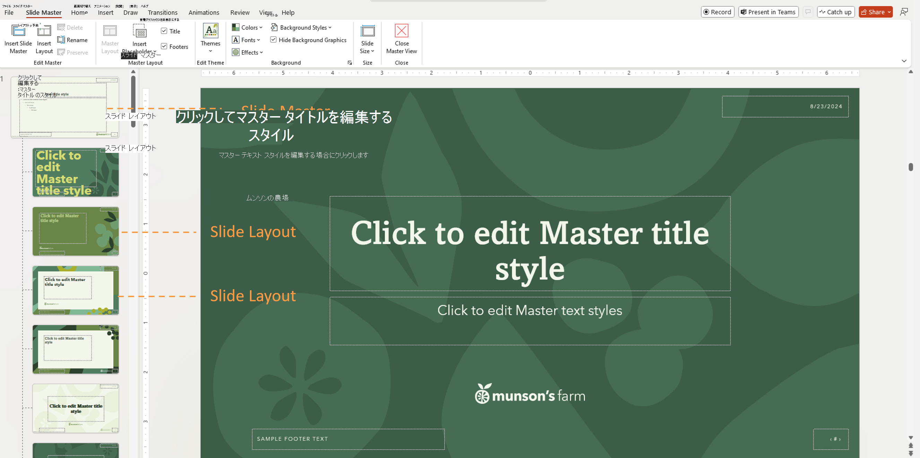
Task: Select the slide master thumbnail numbered 1
Action: coord(64,107)
